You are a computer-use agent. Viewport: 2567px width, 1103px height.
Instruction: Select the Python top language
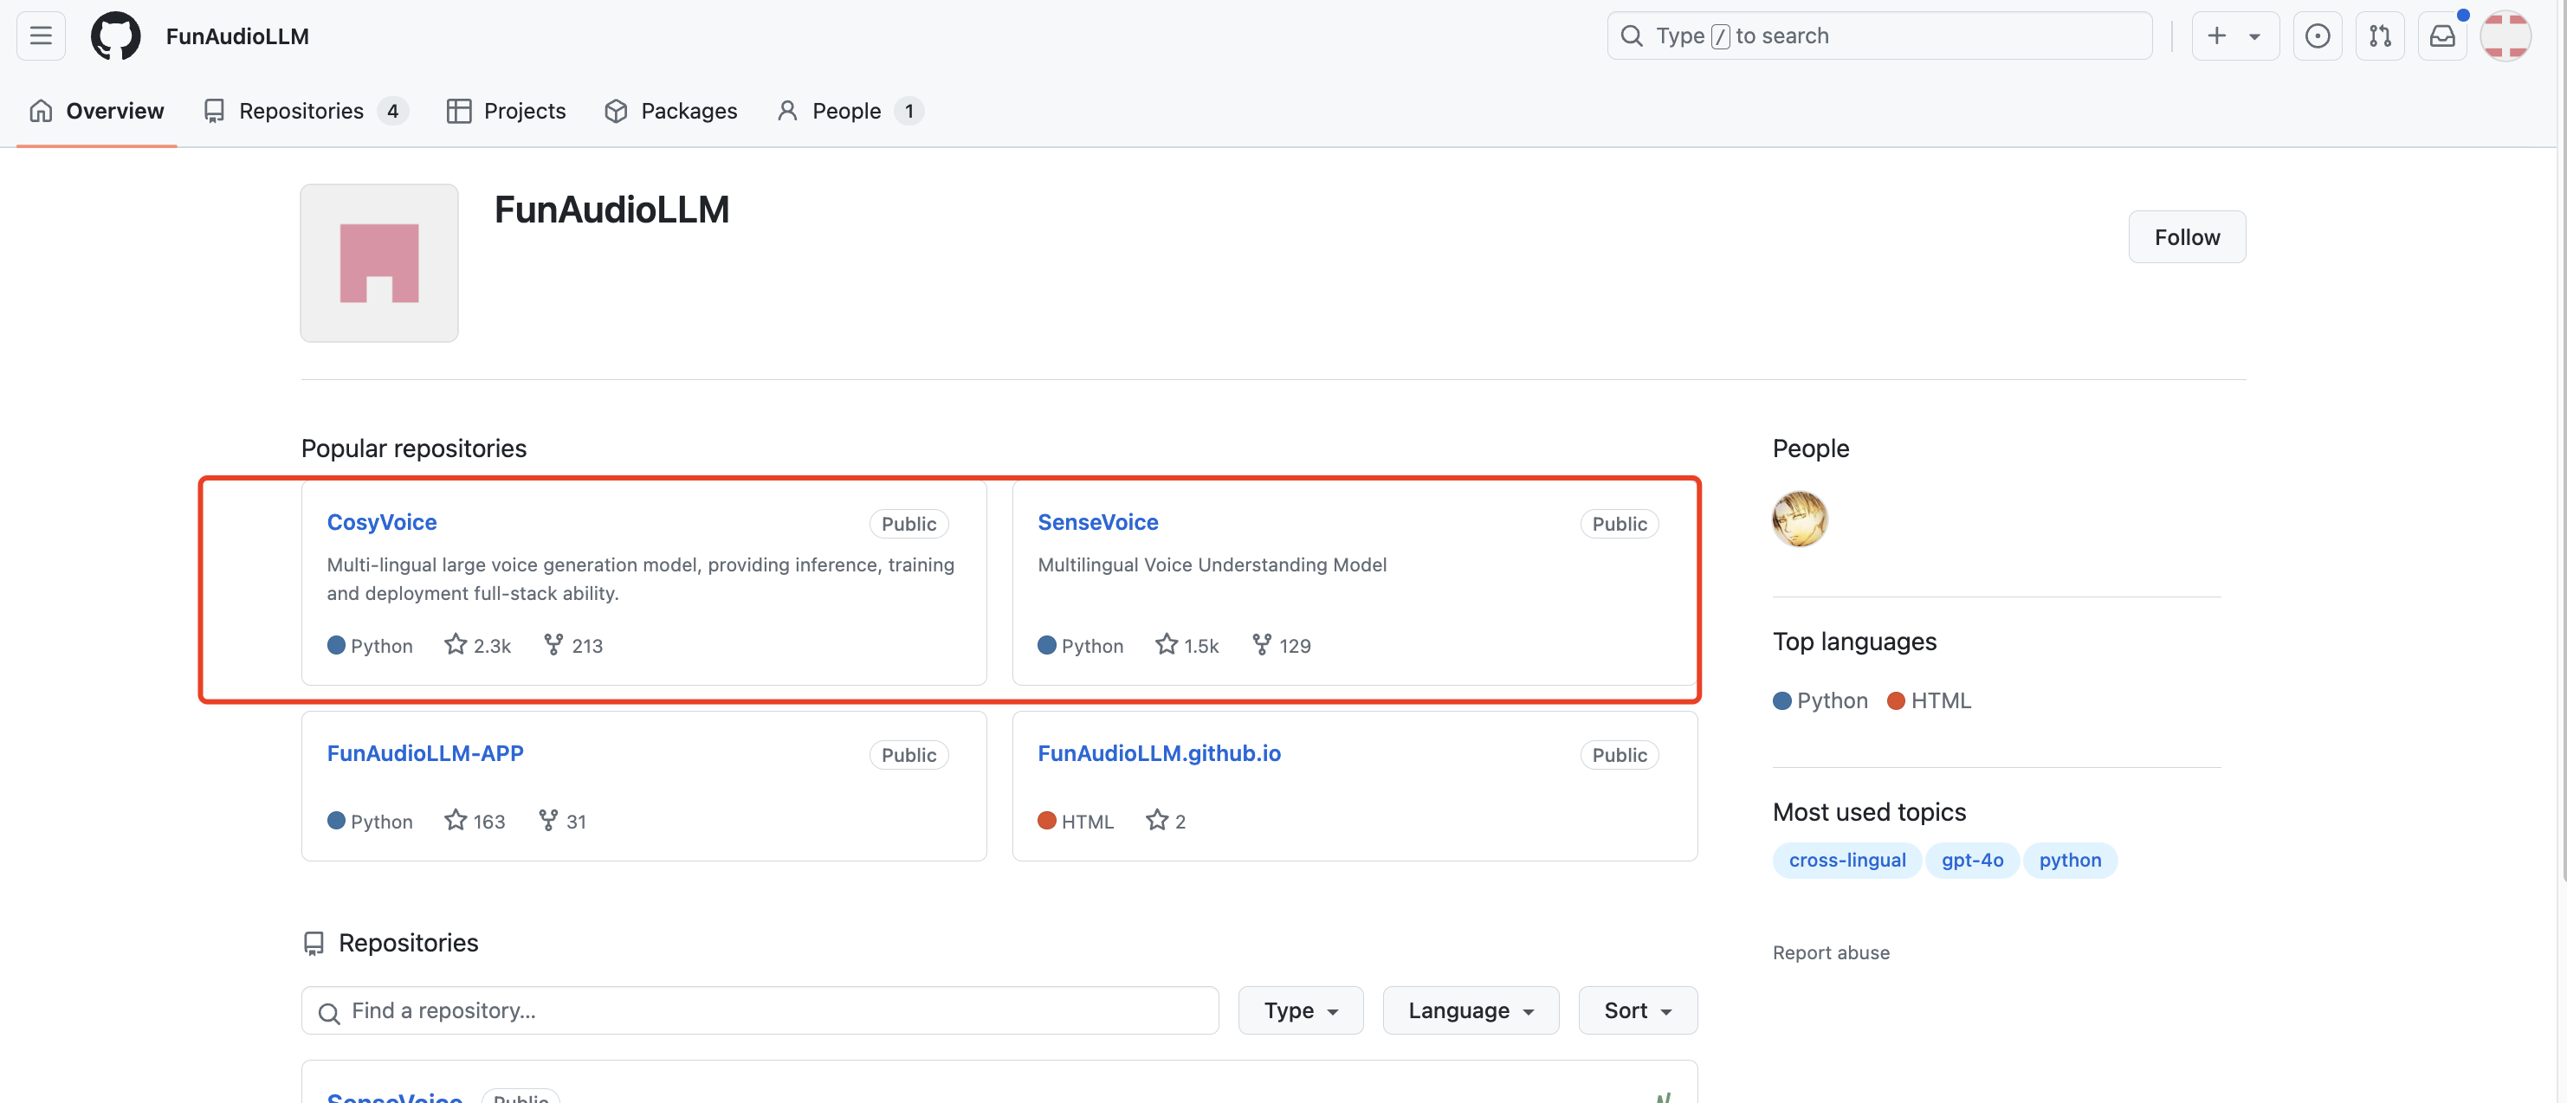[1820, 700]
